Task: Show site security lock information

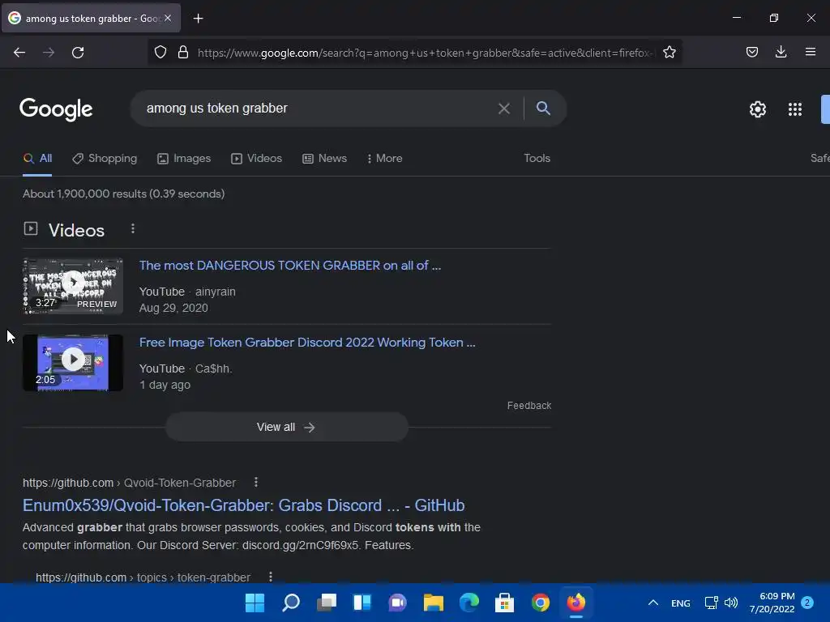Action: (x=183, y=53)
